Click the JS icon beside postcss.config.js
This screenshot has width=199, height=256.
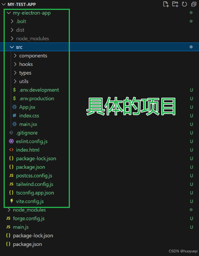(11, 175)
